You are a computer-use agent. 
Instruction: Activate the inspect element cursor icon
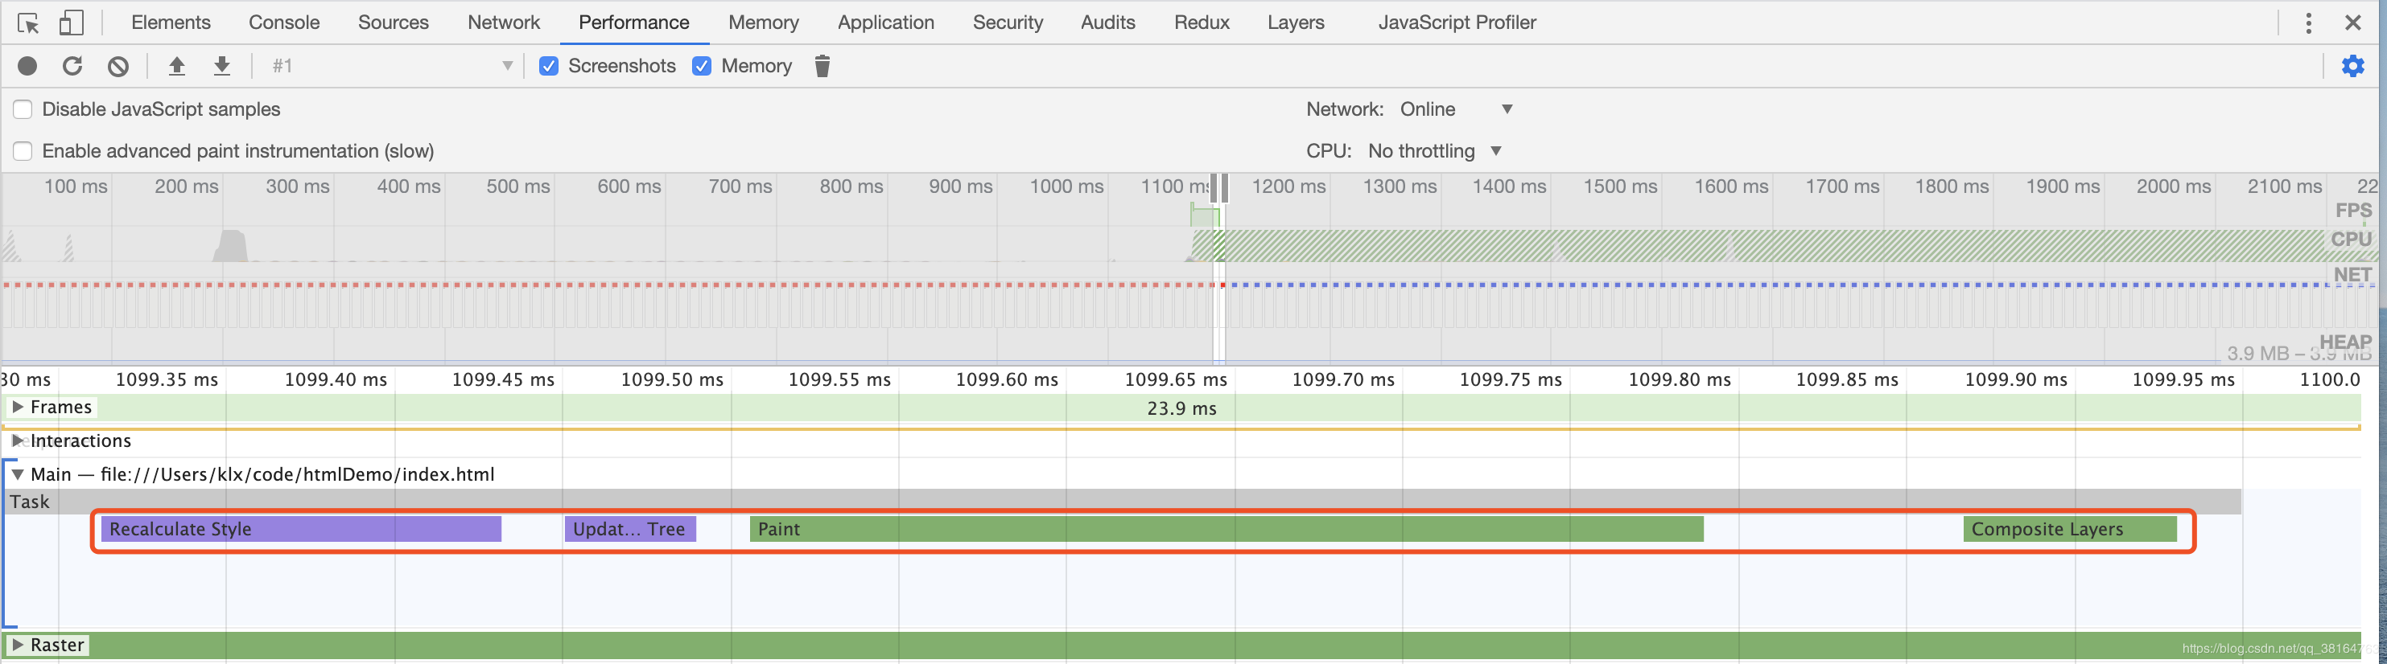28,23
